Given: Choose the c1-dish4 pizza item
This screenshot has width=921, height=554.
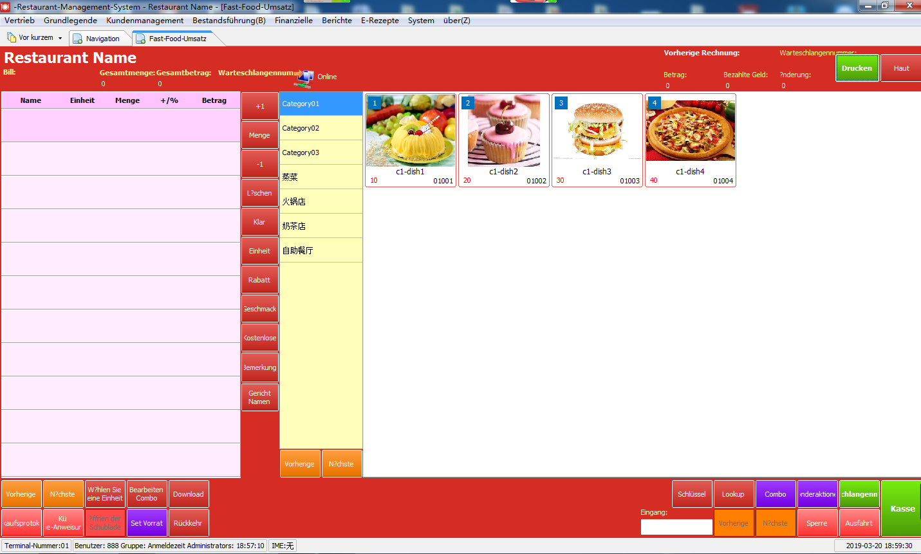Looking at the screenshot, I should pyautogui.click(x=690, y=131).
